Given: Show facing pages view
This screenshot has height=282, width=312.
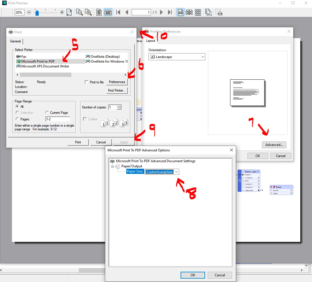Looking at the screenshot, I should 189,12.
